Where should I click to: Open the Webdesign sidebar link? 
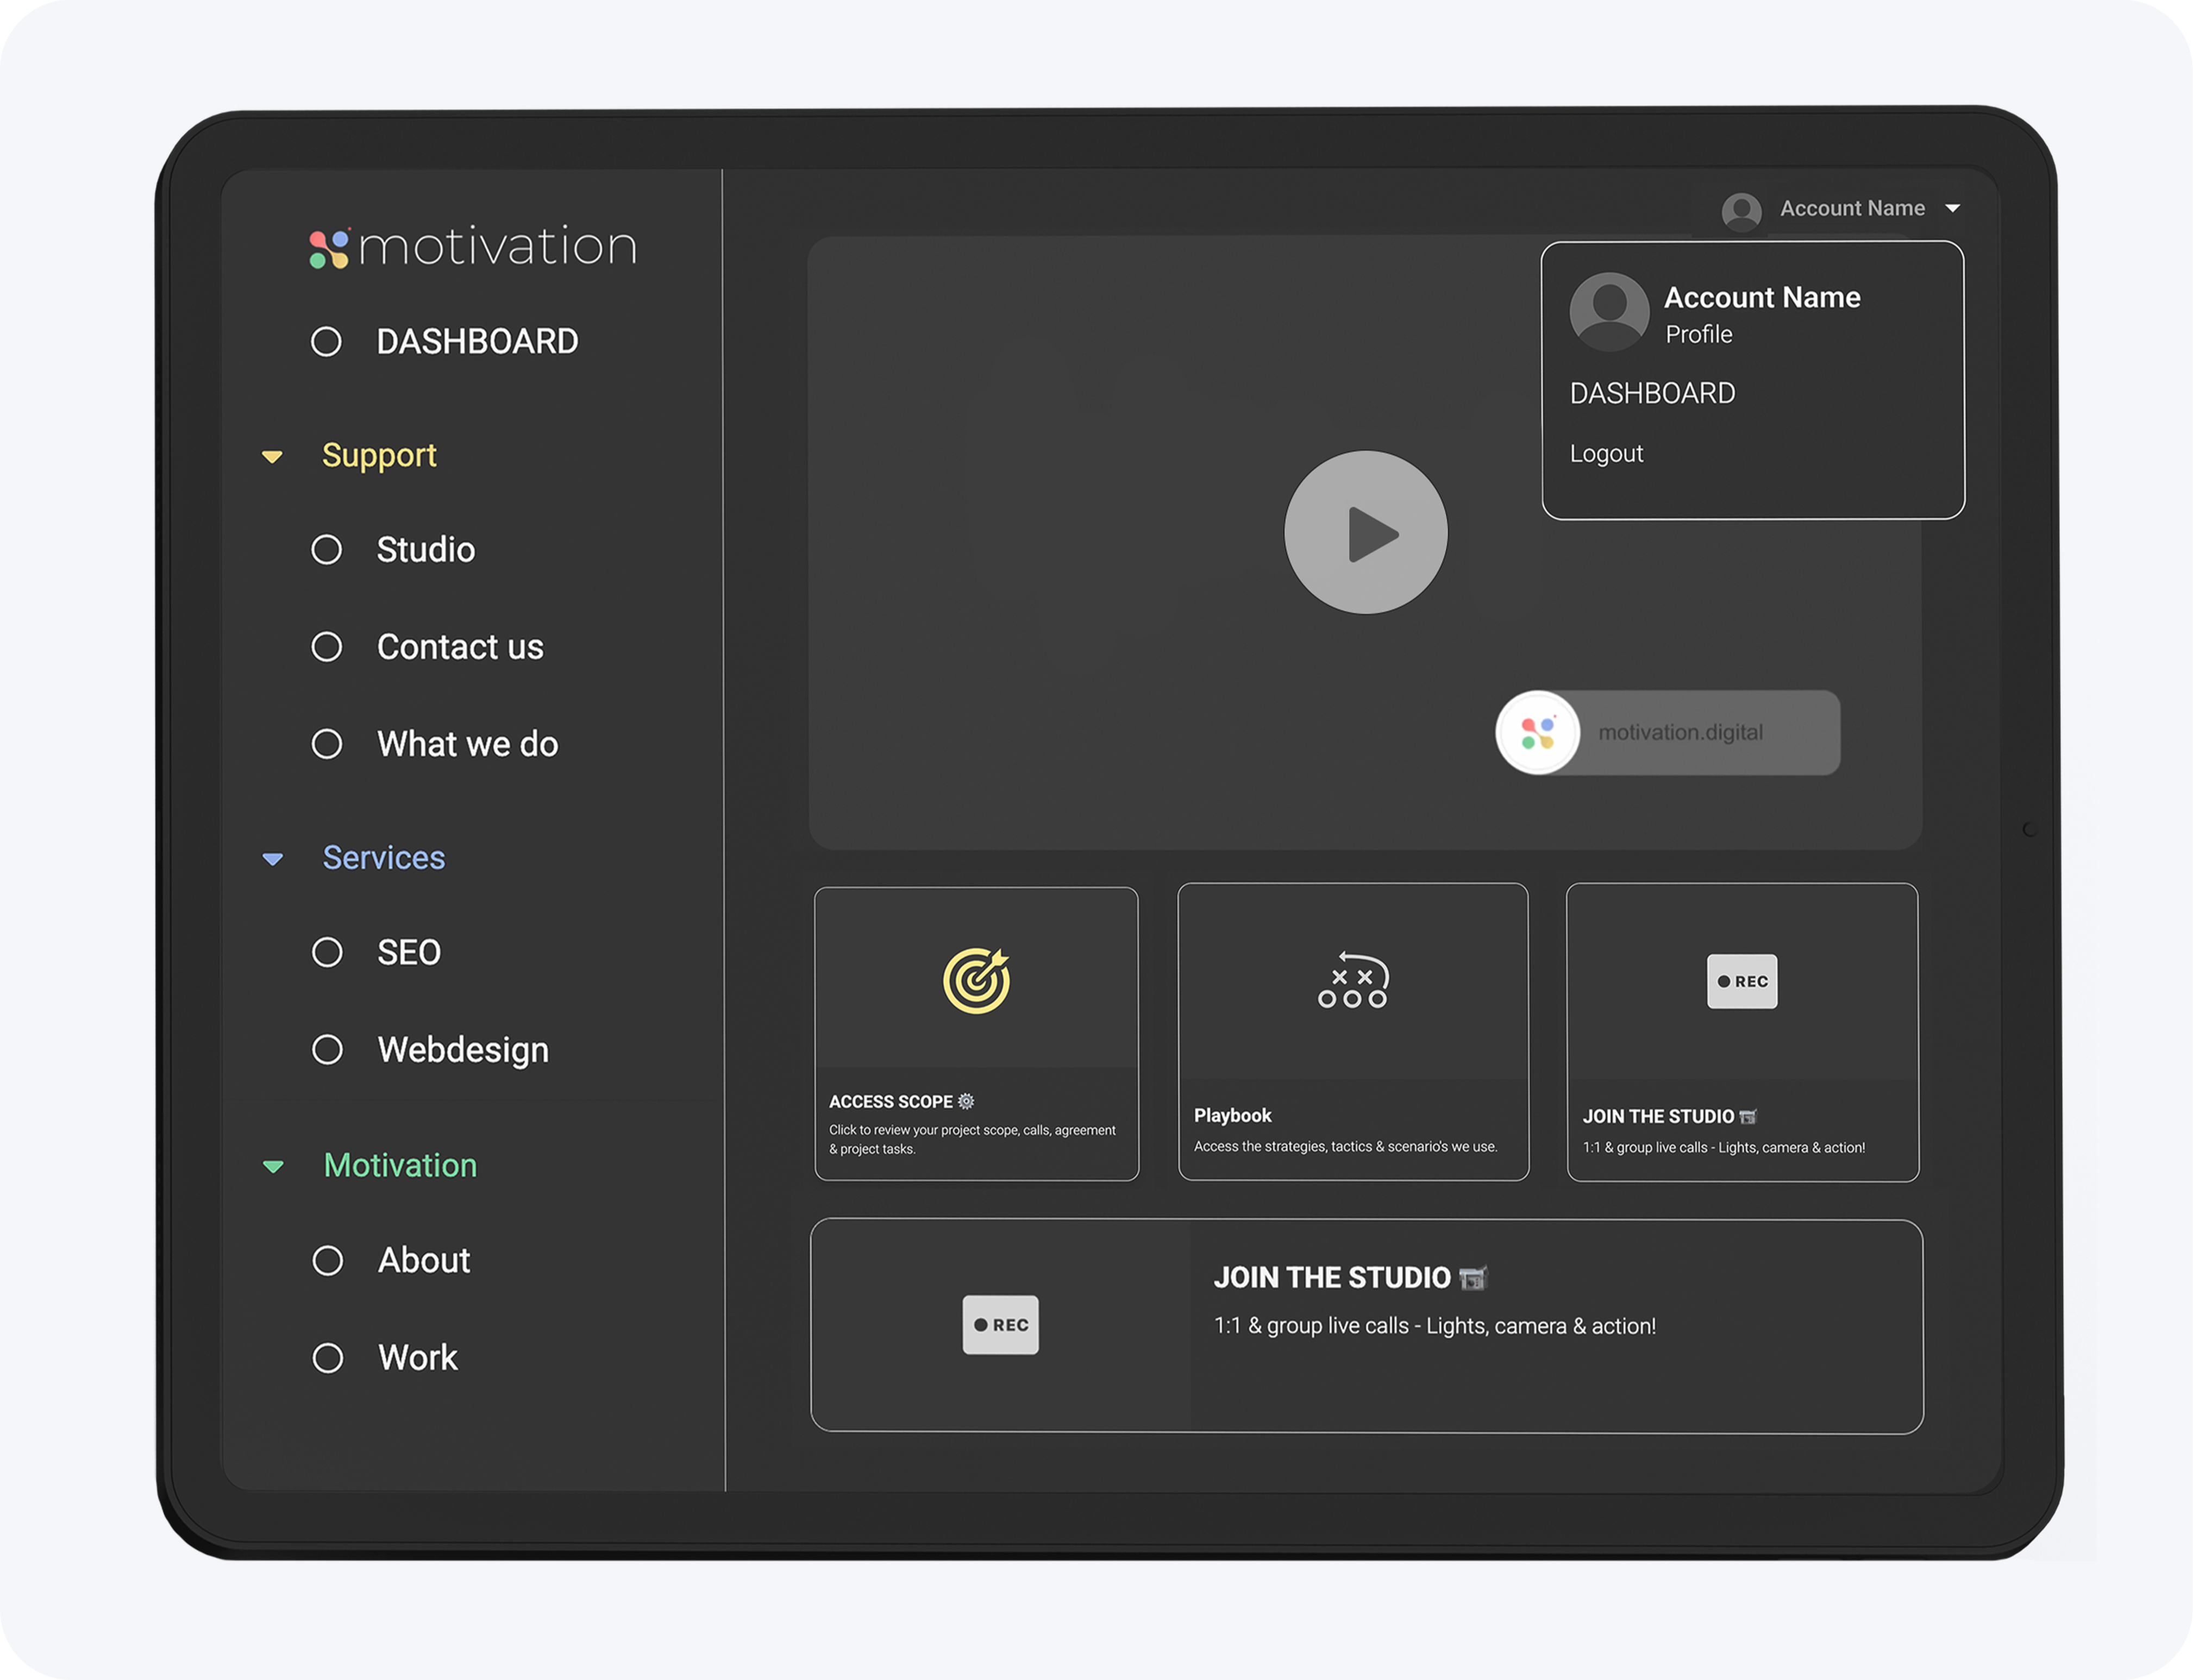click(x=462, y=1050)
